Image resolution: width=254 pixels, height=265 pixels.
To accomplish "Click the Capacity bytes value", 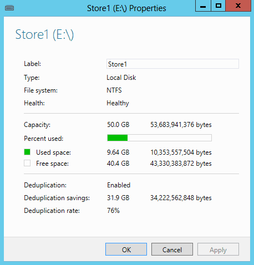I will coord(181,125).
